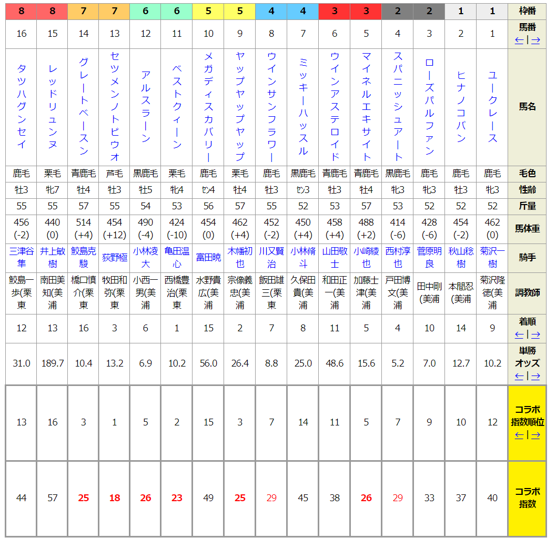This screenshot has height=538, width=556.
Task: Sort コラボ指数順位 with the left arrow
Action: pos(519,435)
